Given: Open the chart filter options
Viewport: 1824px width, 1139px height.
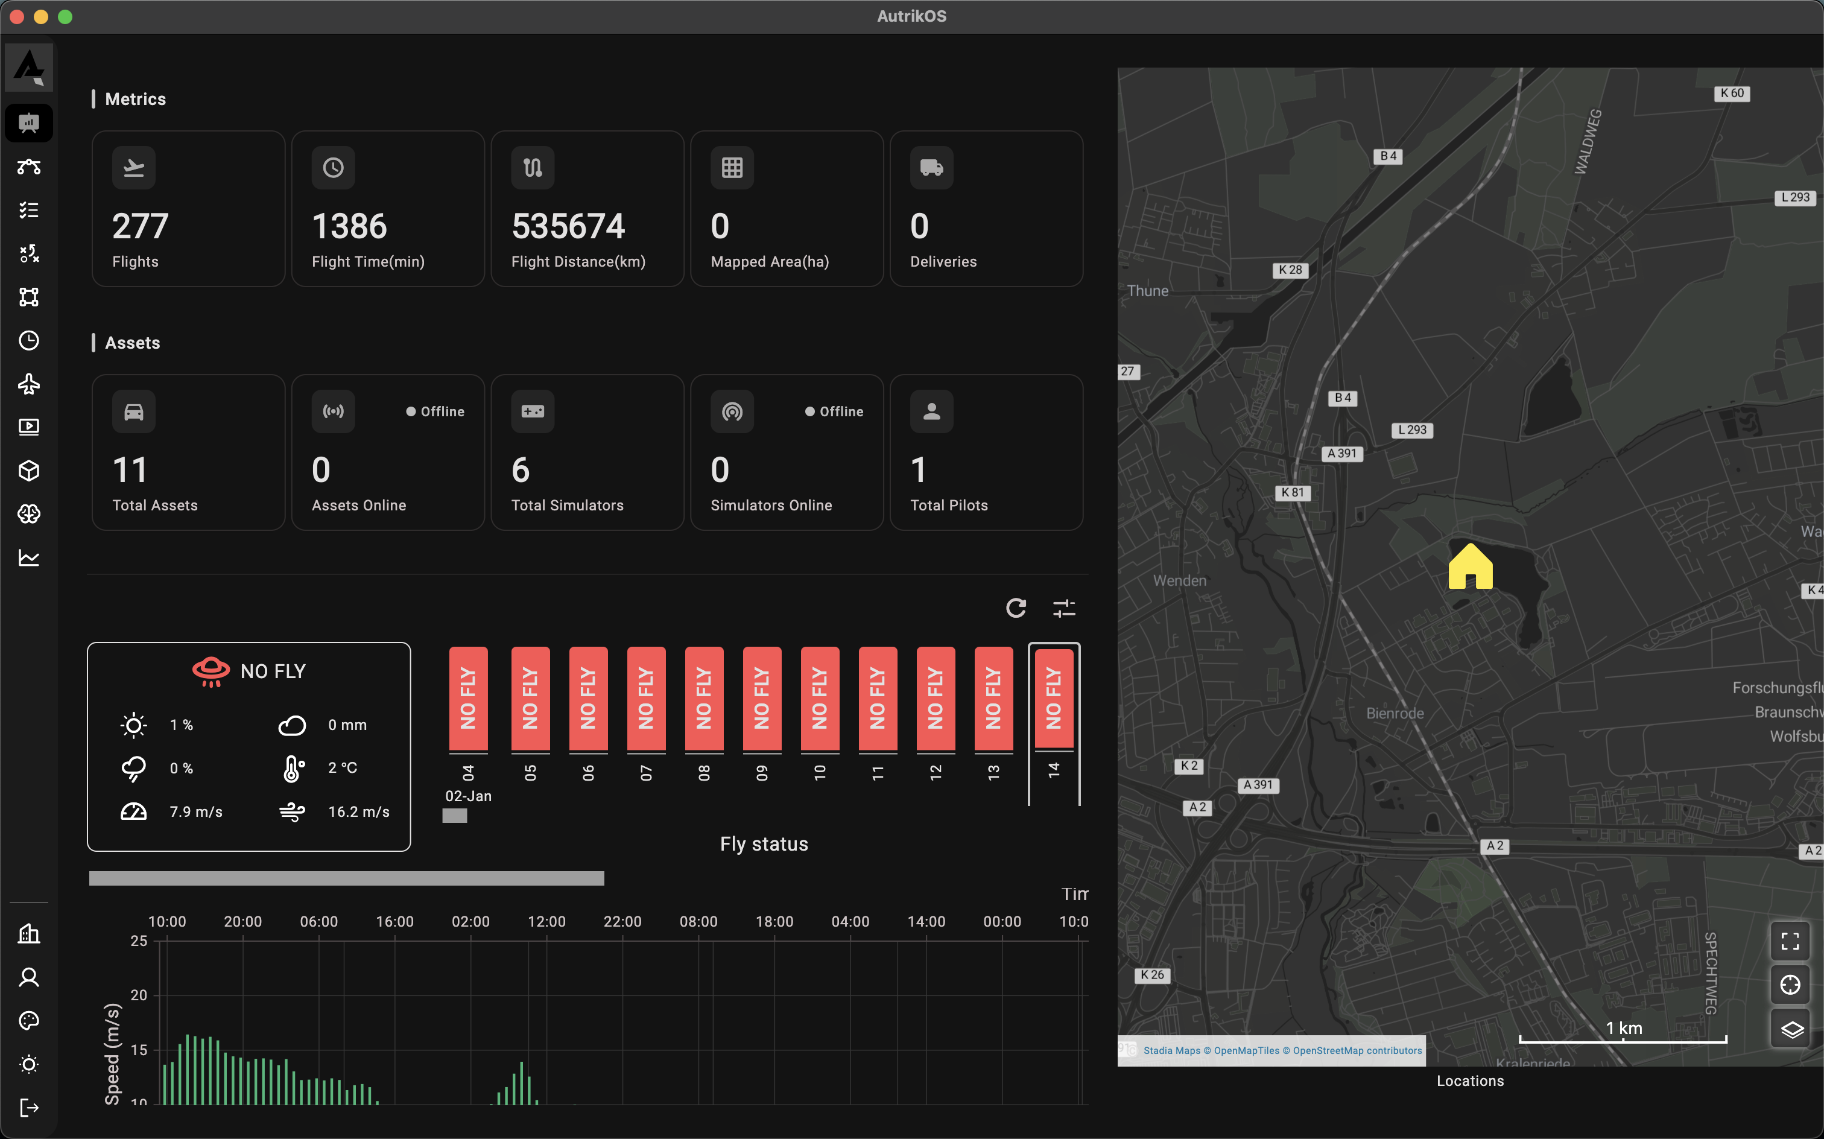Looking at the screenshot, I should point(1064,608).
